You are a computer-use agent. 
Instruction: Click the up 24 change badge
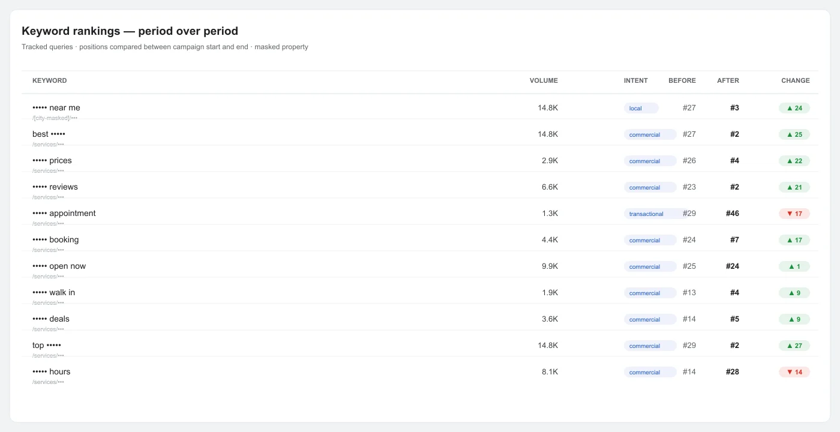[x=794, y=108]
